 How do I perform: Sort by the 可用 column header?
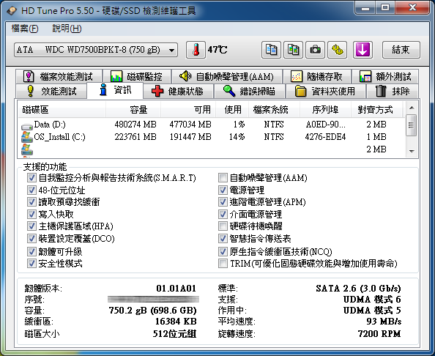coord(188,110)
